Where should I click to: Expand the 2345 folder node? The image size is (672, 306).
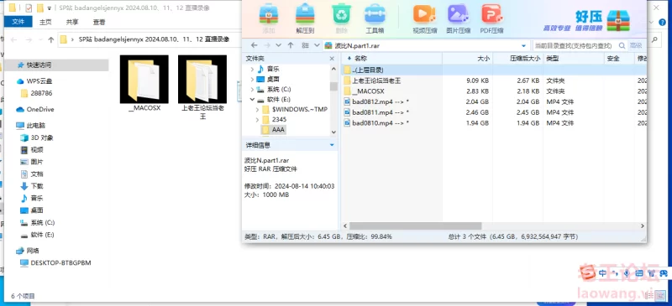coord(258,119)
